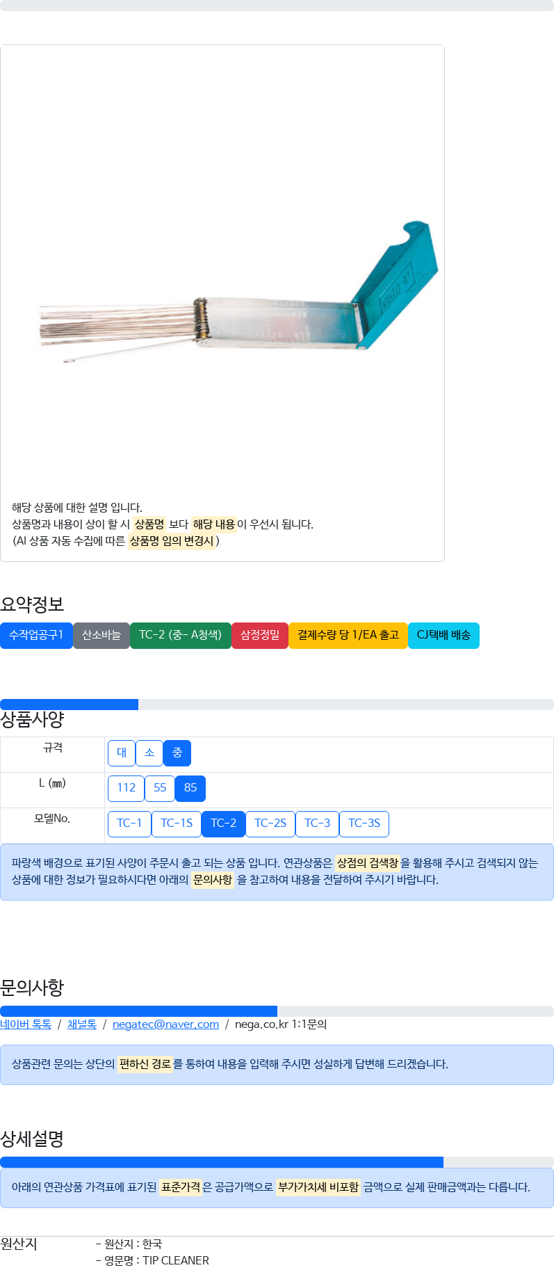Click the 수작업공구1 category badge
Screen dimensions: 554x1270
click(36, 636)
